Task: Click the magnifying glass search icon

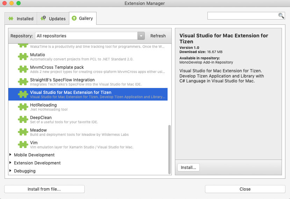Action: pos(281,16)
